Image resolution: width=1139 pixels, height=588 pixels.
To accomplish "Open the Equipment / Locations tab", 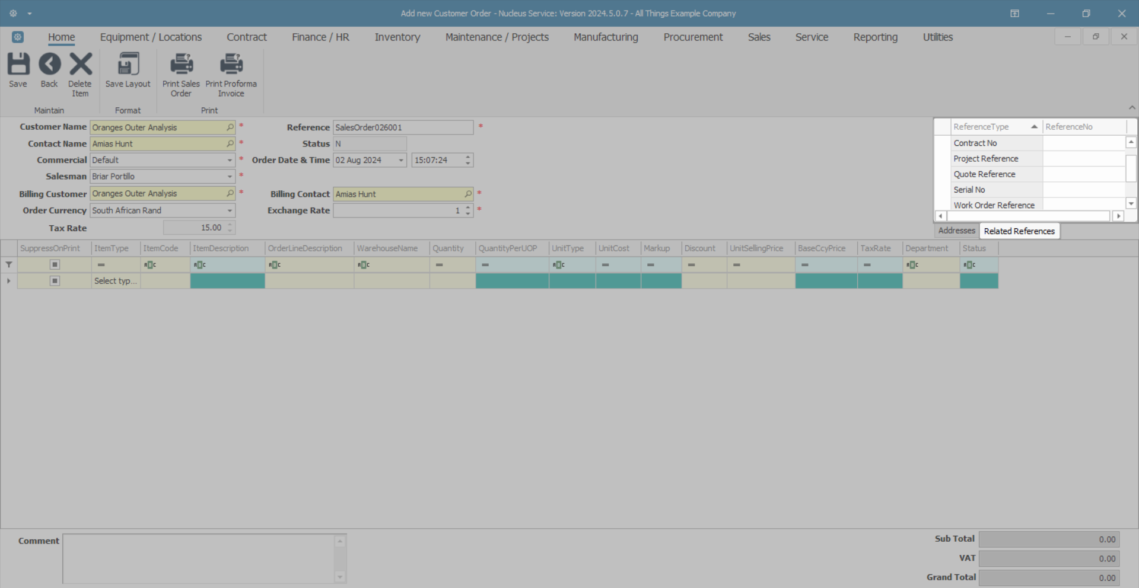I will point(151,37).
